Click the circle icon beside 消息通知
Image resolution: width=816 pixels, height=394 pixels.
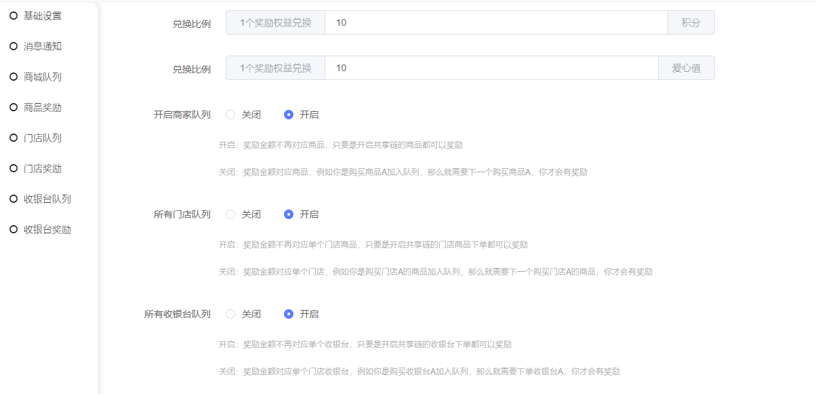pos(14,46)
